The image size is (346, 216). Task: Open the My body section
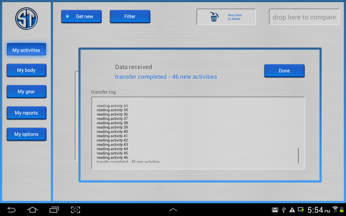(26, 70)
